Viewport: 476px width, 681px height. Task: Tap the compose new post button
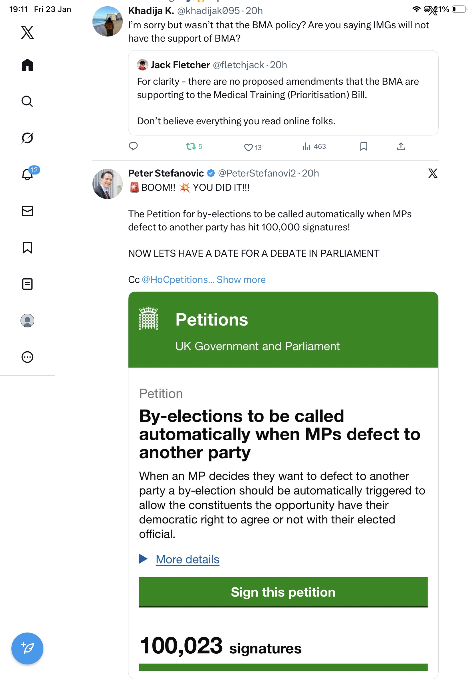coord(27,648)
